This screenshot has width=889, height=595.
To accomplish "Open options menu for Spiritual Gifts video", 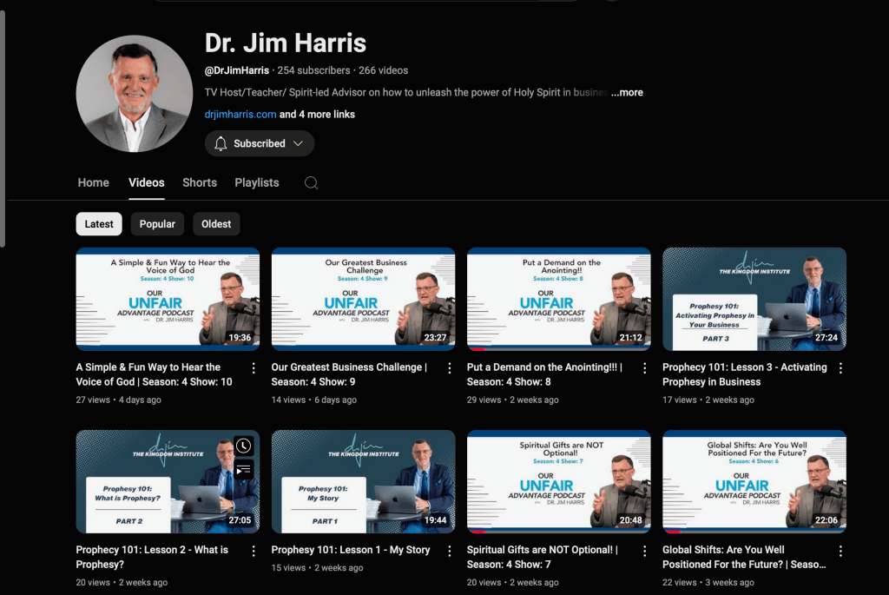I will (x=644, y=551).
